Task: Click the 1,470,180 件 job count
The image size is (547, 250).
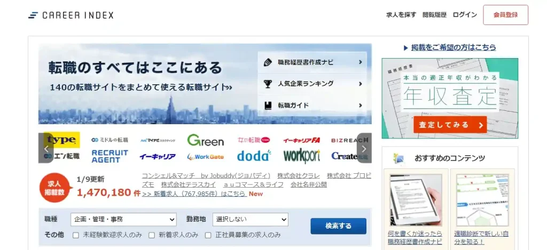Action: 108,192
